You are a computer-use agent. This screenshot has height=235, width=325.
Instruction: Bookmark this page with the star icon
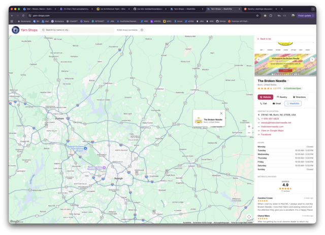[257, 16]
